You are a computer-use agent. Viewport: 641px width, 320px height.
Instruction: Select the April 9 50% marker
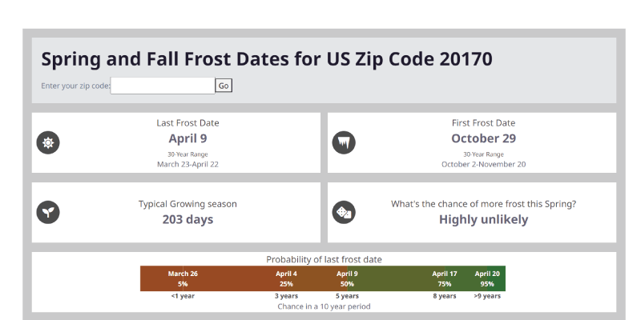point(347,278)
